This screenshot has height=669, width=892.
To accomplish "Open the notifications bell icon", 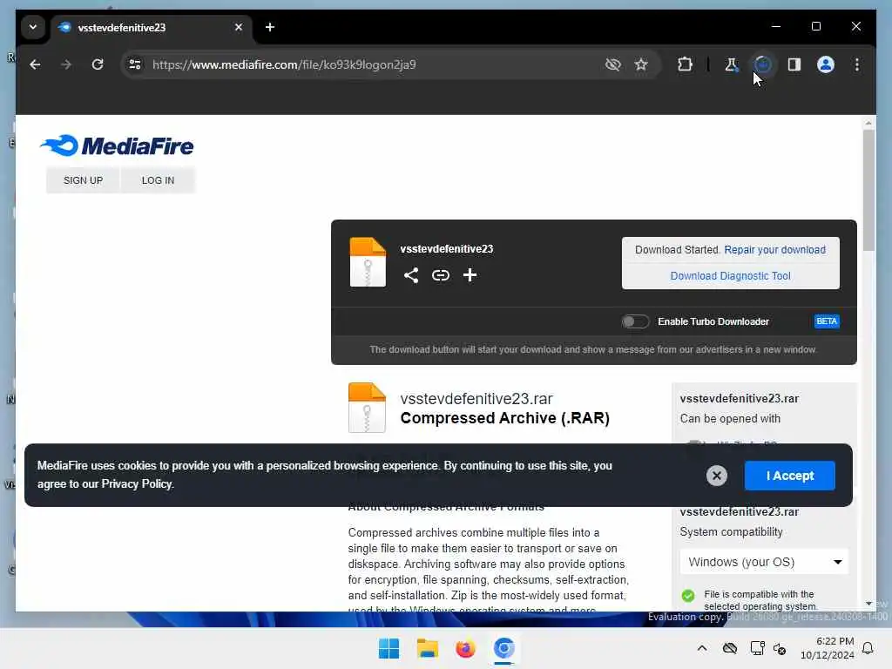I will tap(868, 648).
